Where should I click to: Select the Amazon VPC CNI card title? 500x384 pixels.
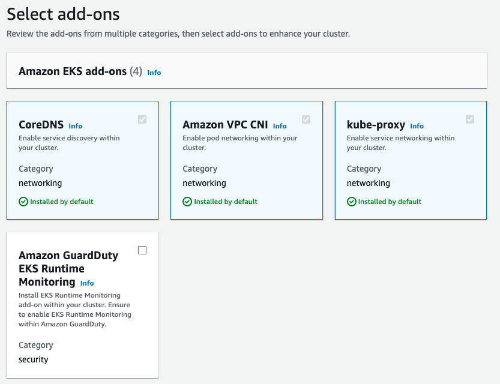point(225,125)
